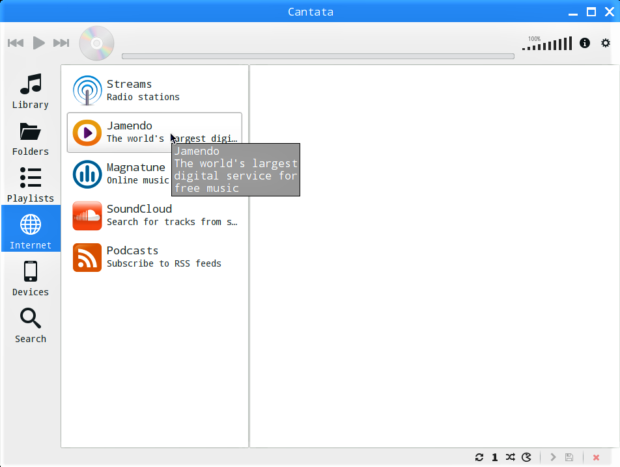Open the Devices view
The image size is (620, 467).
(x=31, y=278)
